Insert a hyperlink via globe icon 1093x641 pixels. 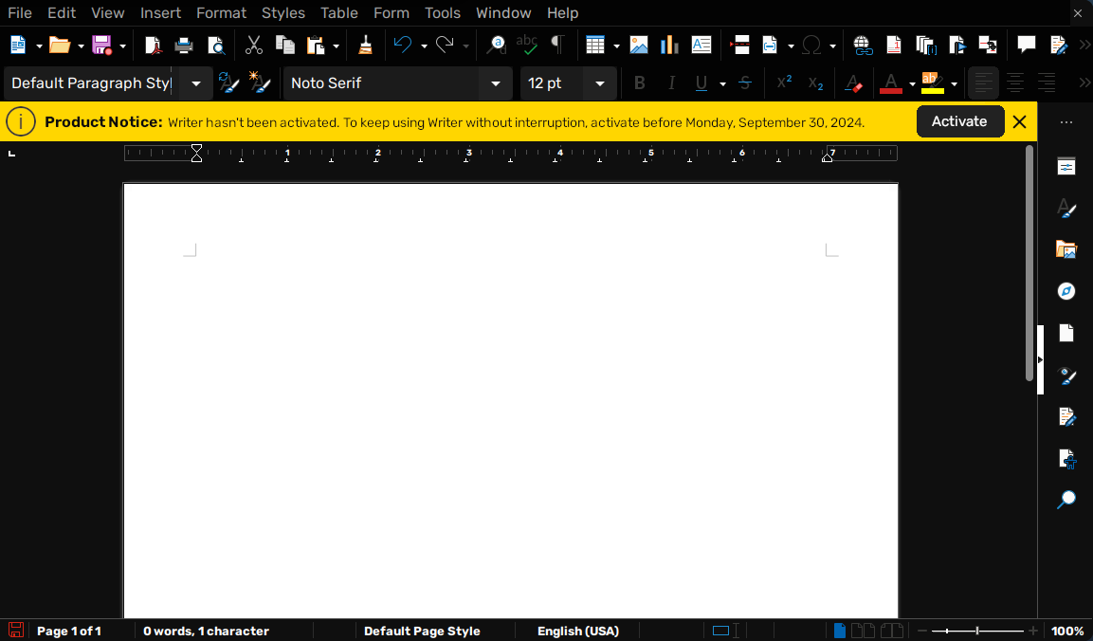pos(862,45)
